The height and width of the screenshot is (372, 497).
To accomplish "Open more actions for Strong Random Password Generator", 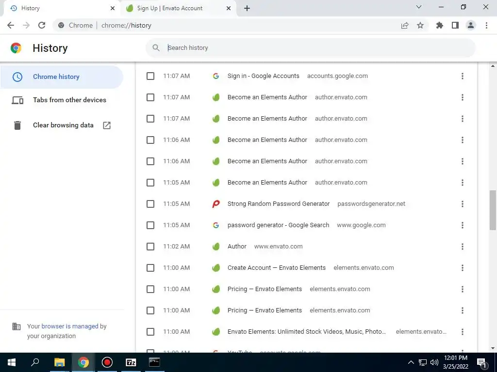I will tap(463, 204).
